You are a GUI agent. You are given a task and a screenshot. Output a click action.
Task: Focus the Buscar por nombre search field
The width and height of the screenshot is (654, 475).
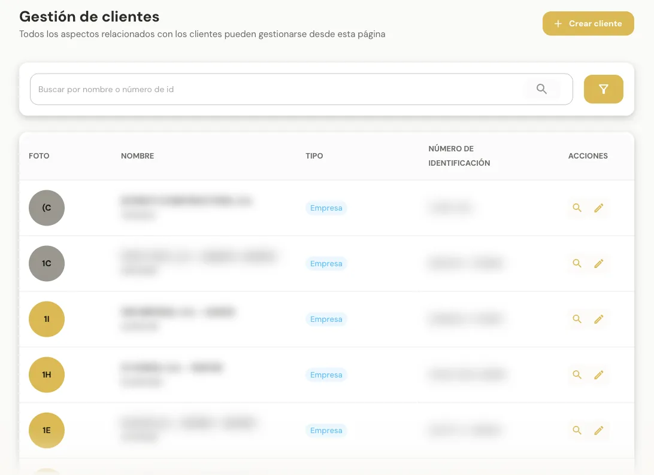(301, 89)
